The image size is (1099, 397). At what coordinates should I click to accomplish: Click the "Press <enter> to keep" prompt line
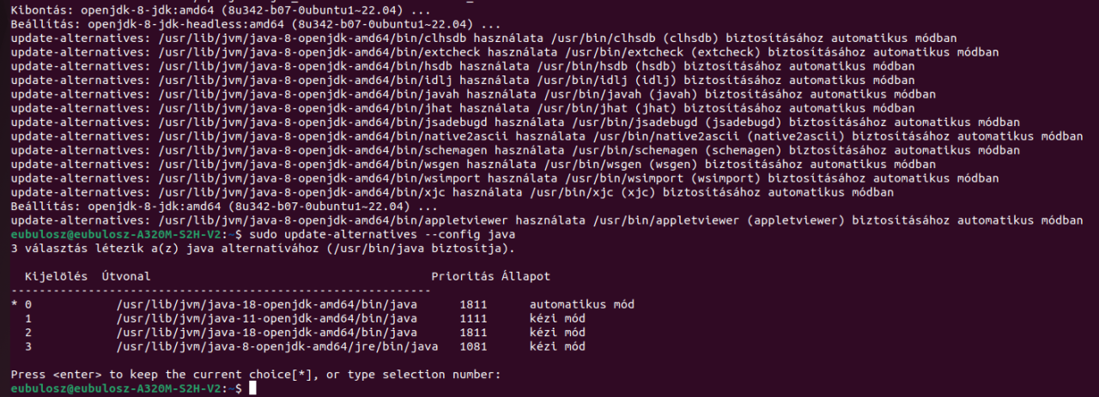255,375
